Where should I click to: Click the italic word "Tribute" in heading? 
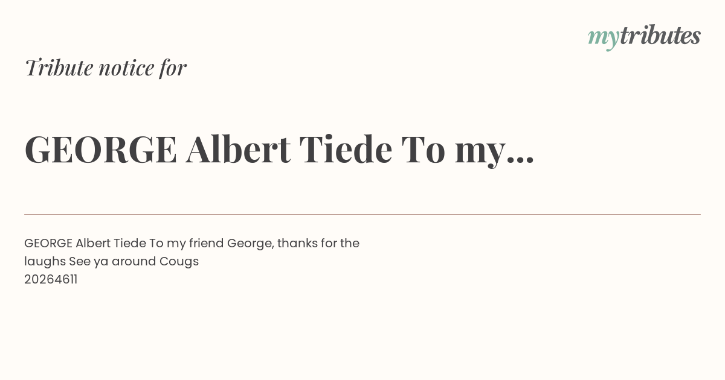[x=59, y=68]
